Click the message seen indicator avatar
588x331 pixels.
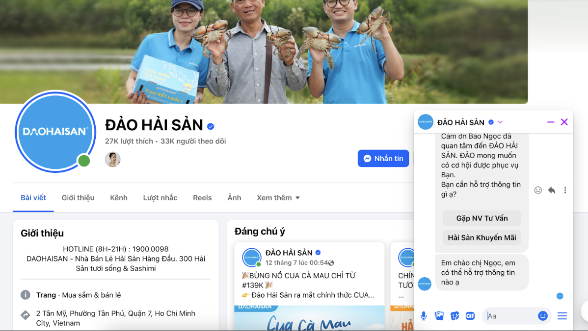tap(560, 296)
